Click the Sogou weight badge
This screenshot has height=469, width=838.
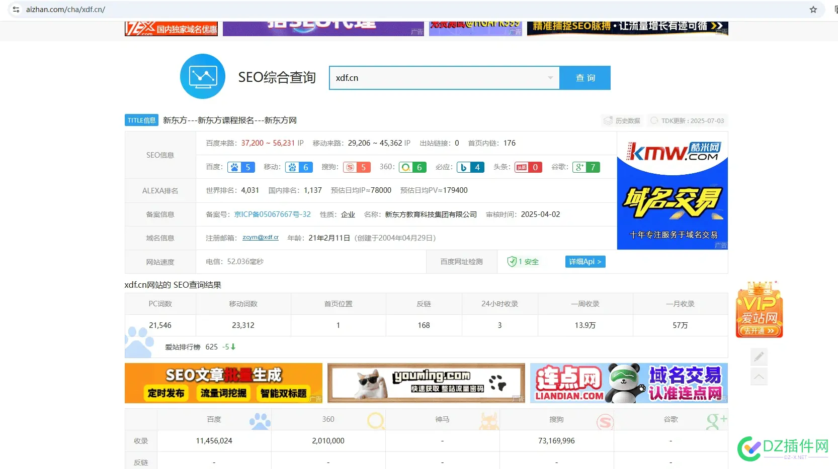[x=357, y=167]
